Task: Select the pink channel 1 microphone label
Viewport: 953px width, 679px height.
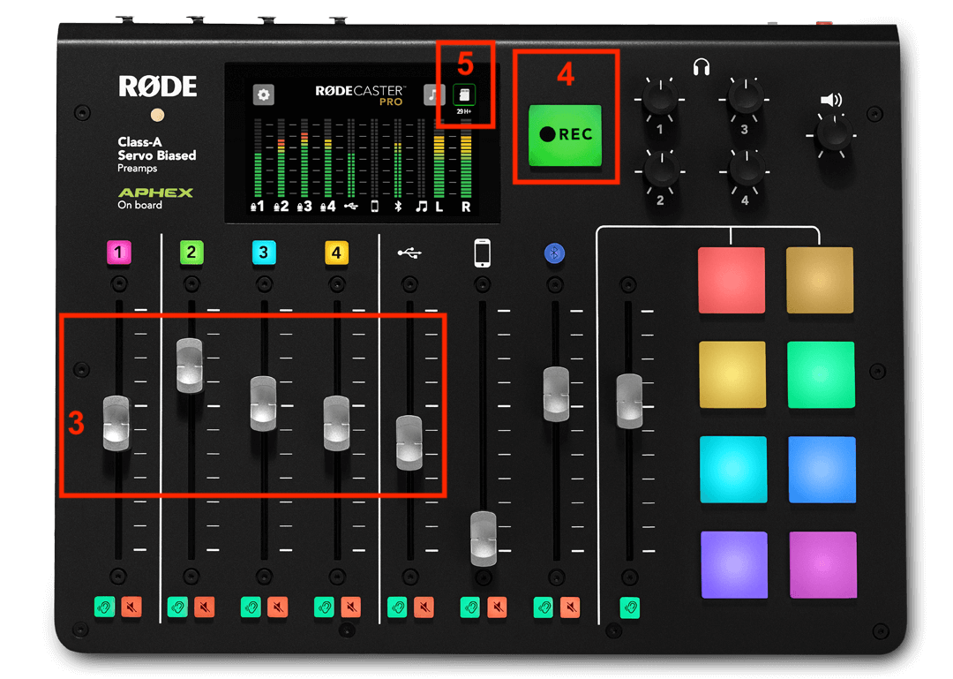Action: pos(119,253)
